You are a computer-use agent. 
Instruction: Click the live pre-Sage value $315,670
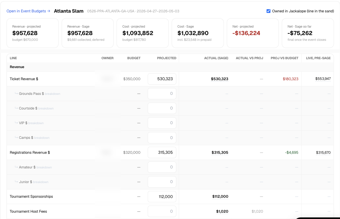(x=323, y=152)
